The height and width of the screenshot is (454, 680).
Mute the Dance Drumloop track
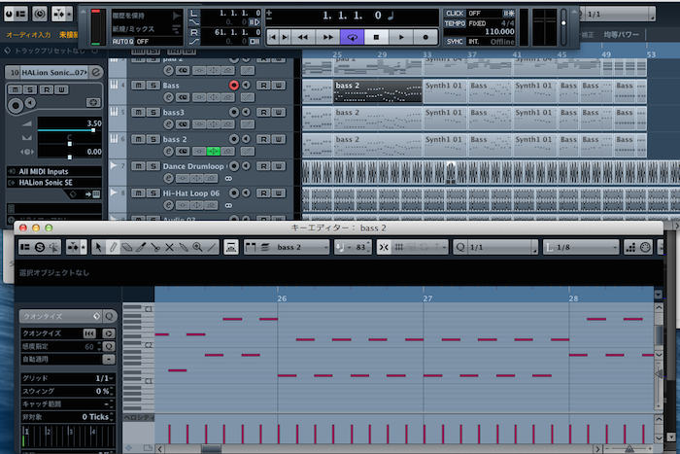tap(138, 166)
